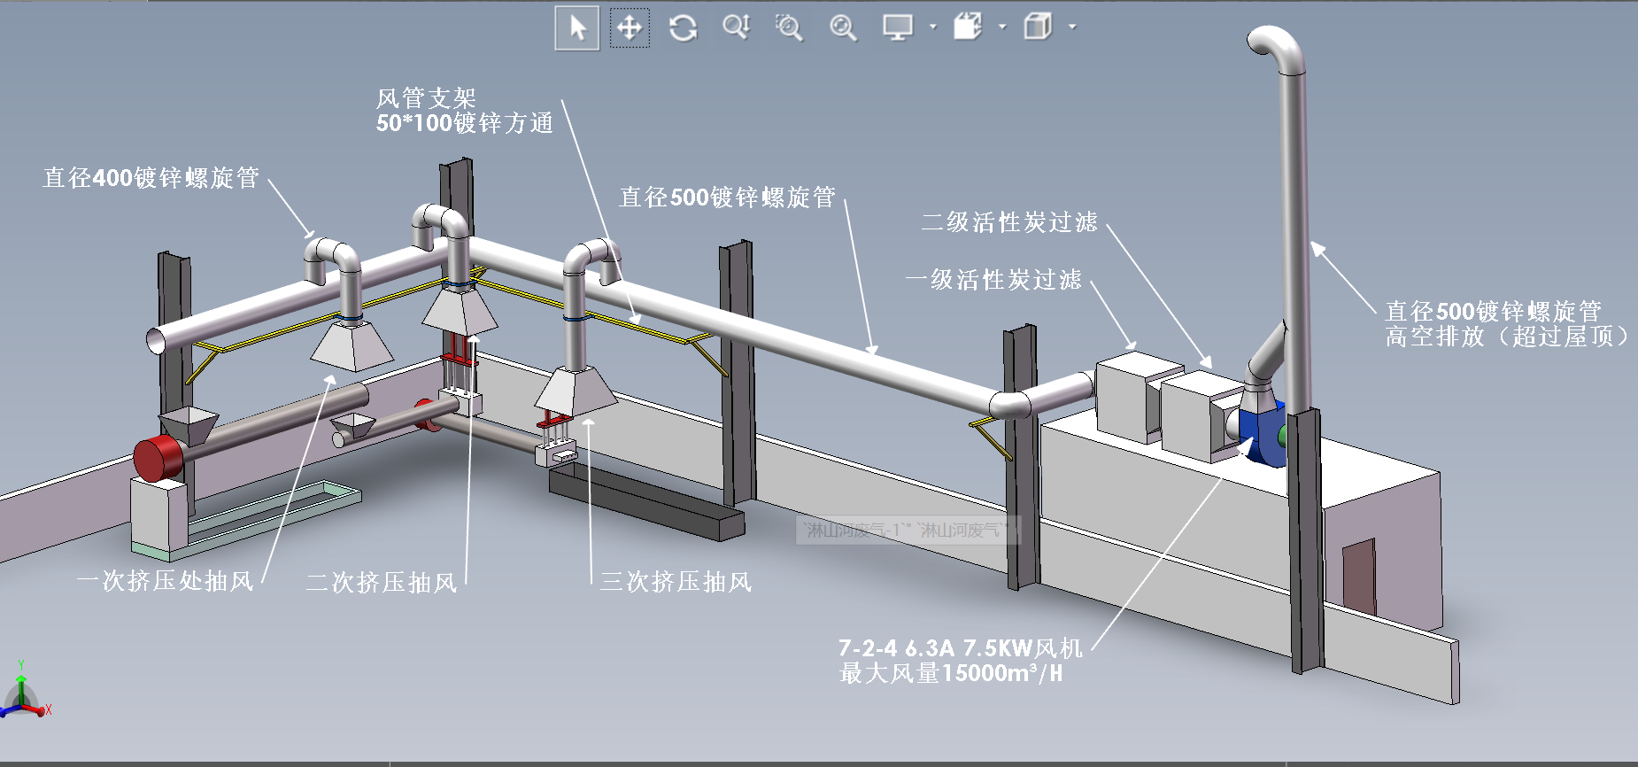Click the Zoom to fit icon

pos(843,27)
